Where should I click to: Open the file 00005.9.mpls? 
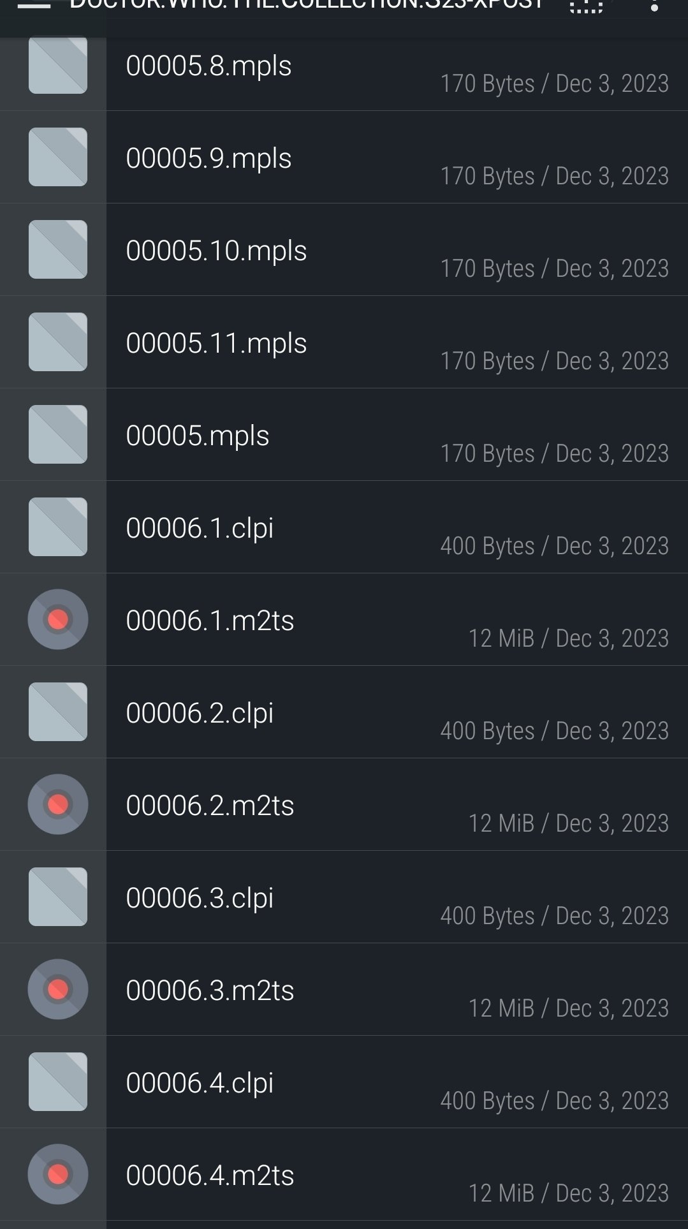coord(209,158)
